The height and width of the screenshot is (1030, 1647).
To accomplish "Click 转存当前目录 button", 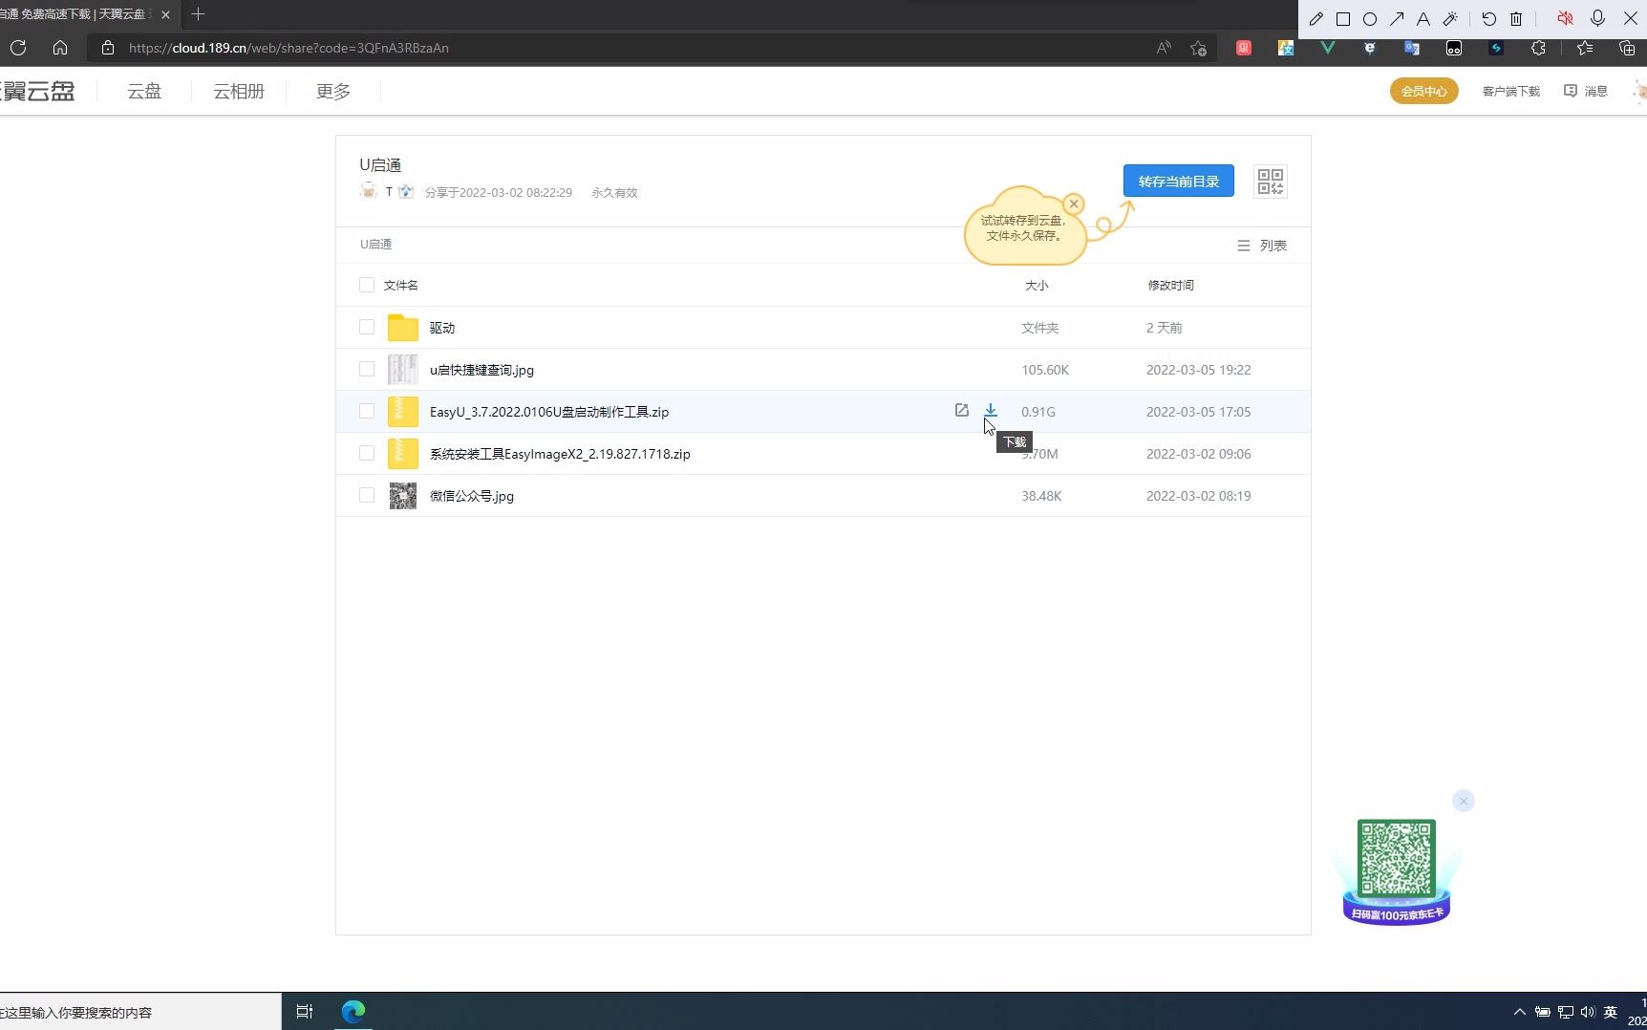I will 1179,181.
